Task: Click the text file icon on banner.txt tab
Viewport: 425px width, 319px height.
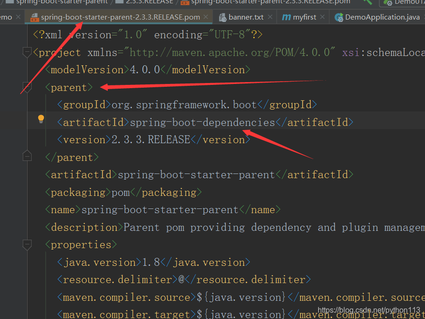Action: (x=223, y=18)
